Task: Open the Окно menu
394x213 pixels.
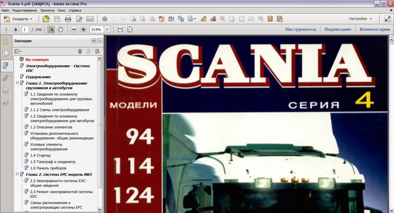Action: pos(61,10)
